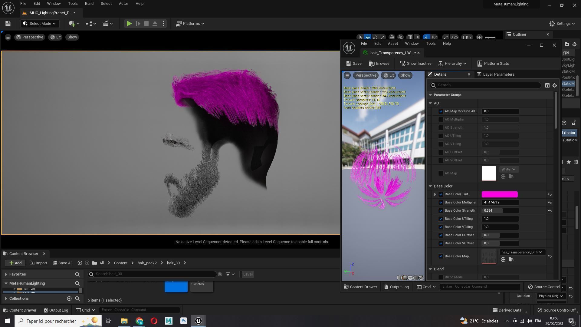The height and width of the screenshot is (327, 581).
Task: Expand Base Color Tint channel values
Action: (435, 194)
